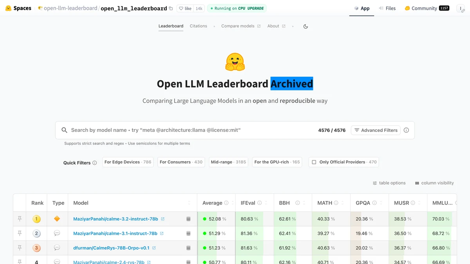Click the IFEval column info icon
Image resolution: width=470 pixels, height=264 pixels.
coord(260,203)
